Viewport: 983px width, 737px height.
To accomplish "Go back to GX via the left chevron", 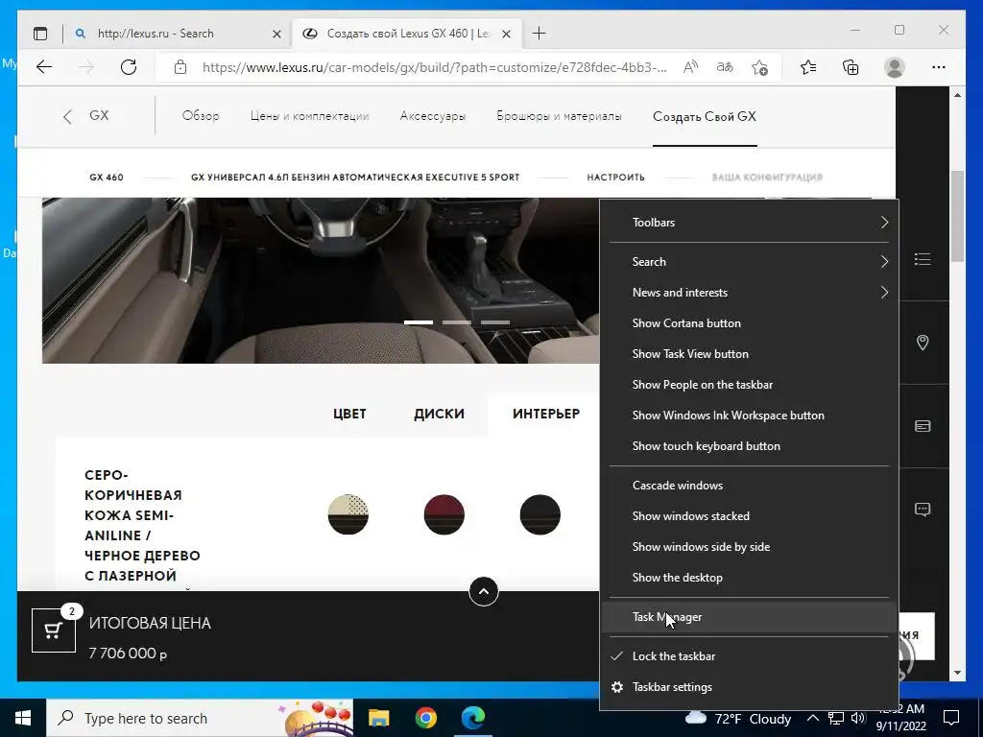I will click(x=68, y=116).
